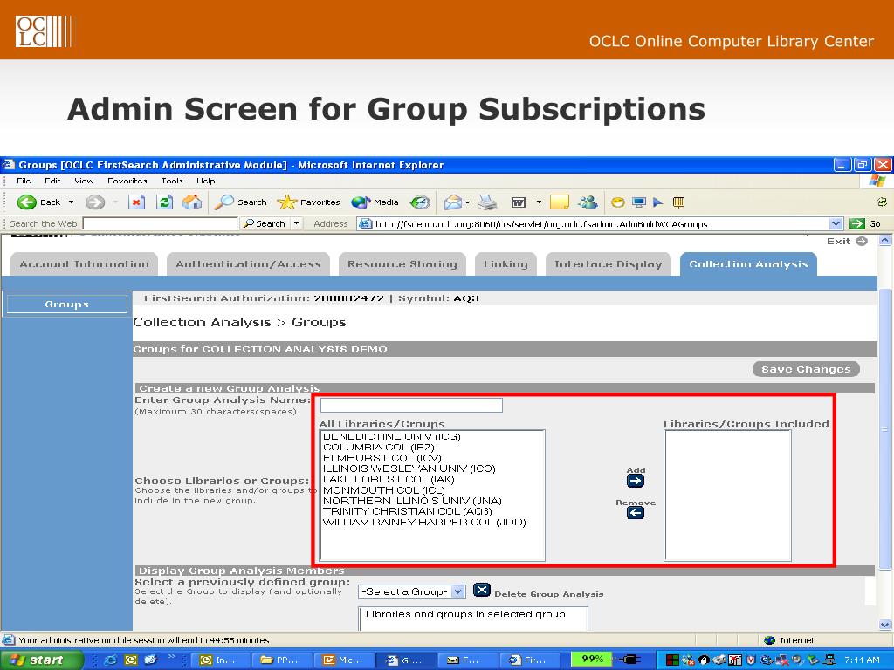Stop page loading with red X icon

pyautogui.click(x=137, y=202)
